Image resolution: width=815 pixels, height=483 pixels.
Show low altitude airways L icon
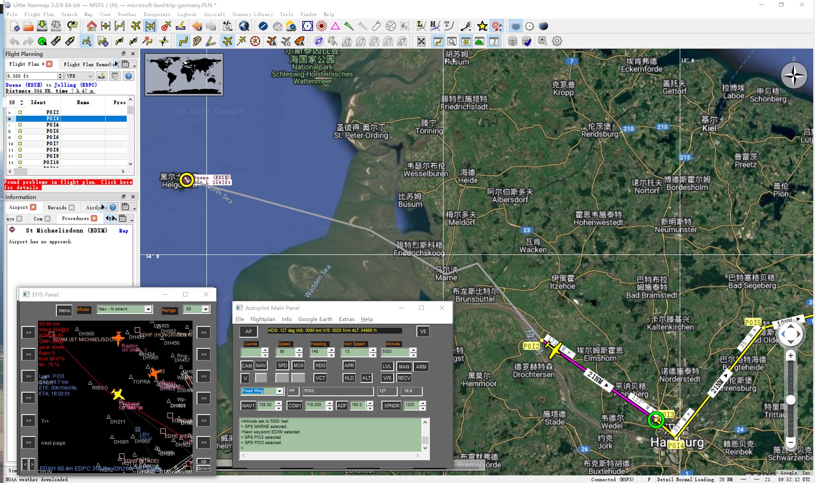(421, 26)
